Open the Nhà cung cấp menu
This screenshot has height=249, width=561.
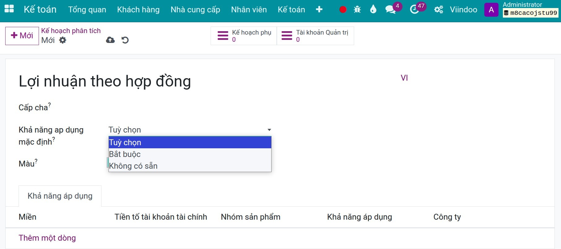[195, 10]
